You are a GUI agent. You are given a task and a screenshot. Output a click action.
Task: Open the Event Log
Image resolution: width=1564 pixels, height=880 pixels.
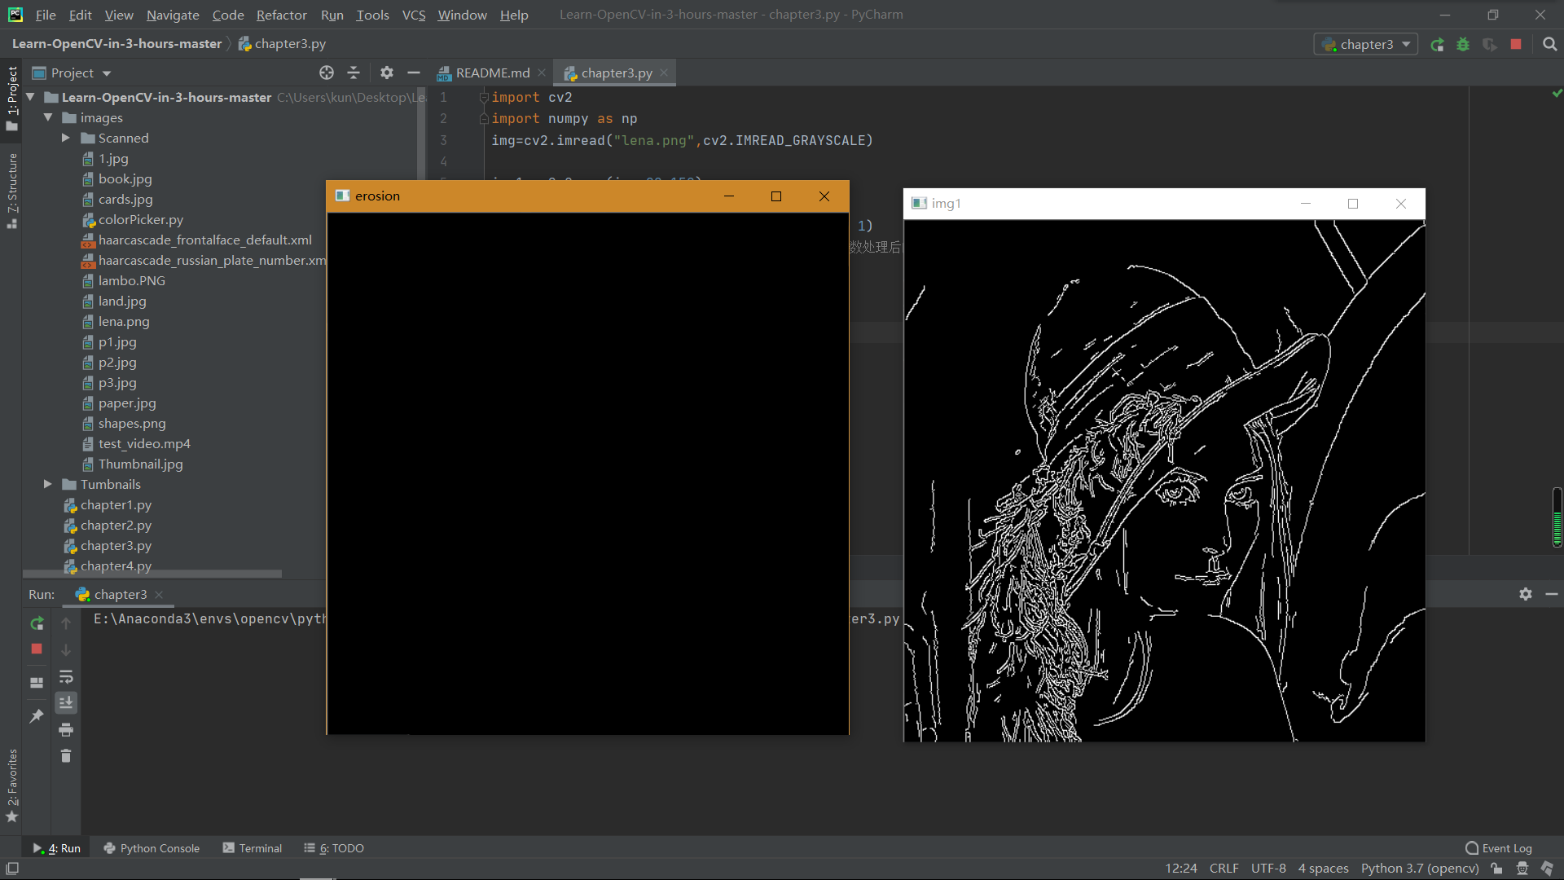click(1498, 848)
